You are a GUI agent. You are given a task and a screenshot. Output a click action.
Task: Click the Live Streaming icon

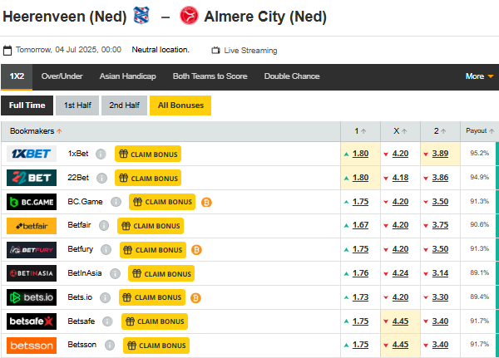click(216, 51)
